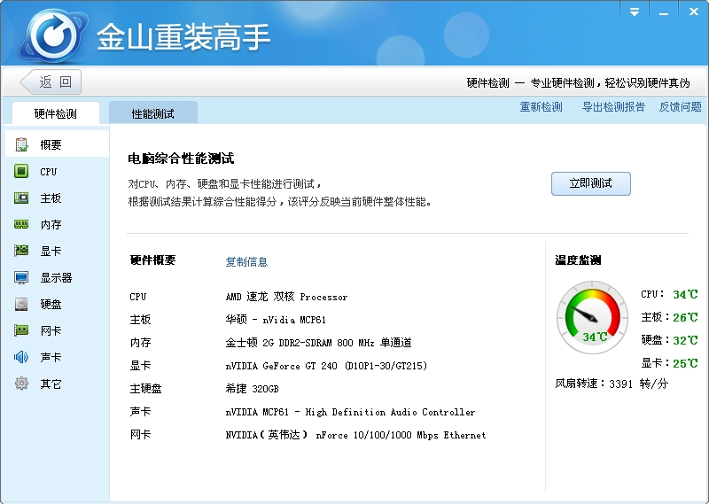Click the 希捷 320GB hard disk text
Viewport: 709px width, 504px height.
(x=252, y=389)
